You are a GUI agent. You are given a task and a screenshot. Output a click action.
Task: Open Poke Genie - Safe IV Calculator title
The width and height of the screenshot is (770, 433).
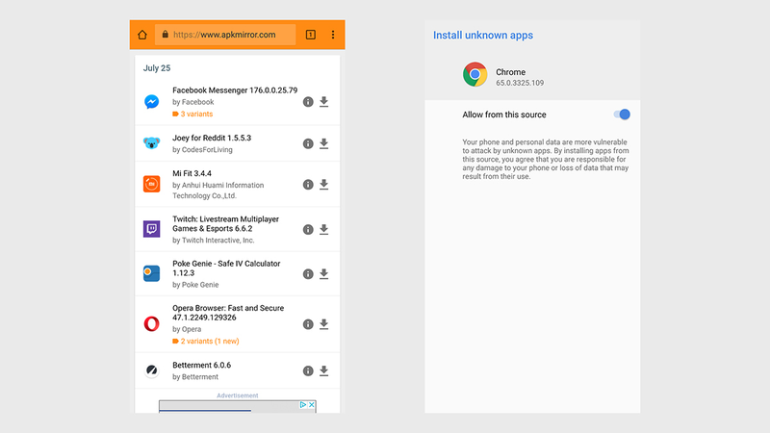pyautogui.click(x=226, y=268)
